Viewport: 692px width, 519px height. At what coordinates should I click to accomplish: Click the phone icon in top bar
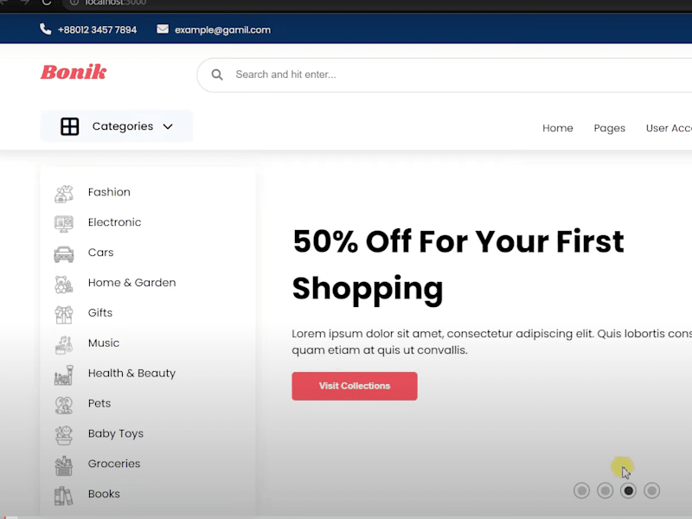pos(45,29)
